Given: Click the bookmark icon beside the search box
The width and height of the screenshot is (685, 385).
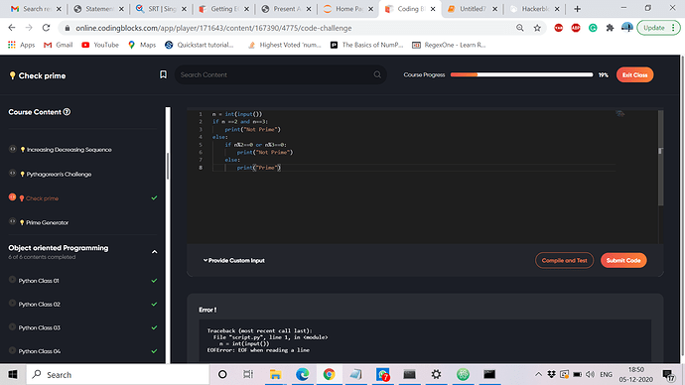Looking at the screenshot, I should click(163, 74).
